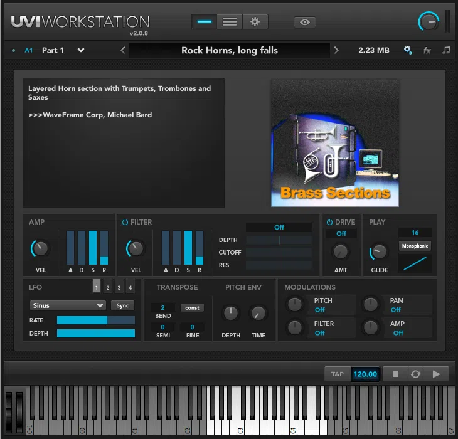Open the settings gear view in top bar
The width and height of the screenshot is (458, 439).
pos(255,21)
